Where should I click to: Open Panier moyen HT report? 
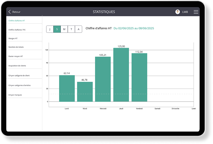point(16,56)
